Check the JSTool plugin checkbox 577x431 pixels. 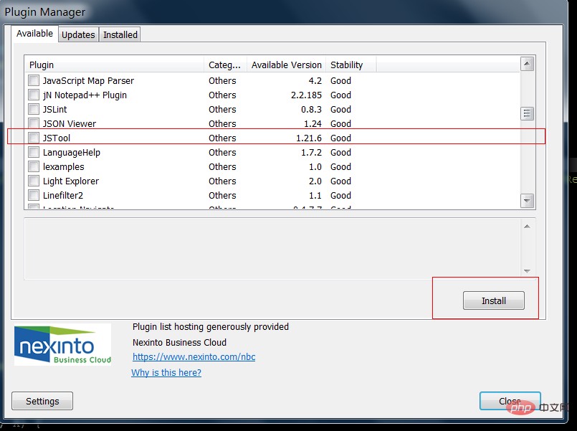(x=34, y=138)
